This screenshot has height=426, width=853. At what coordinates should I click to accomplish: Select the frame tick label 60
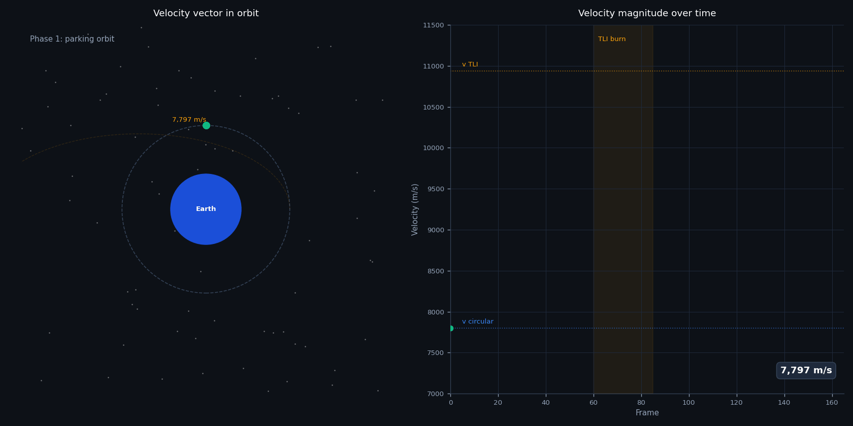click(x=594, y=403)
